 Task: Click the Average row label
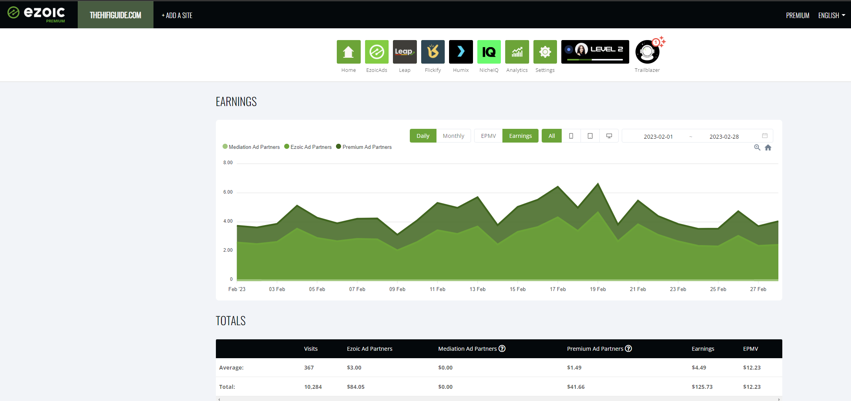click(x=231, y=368)
